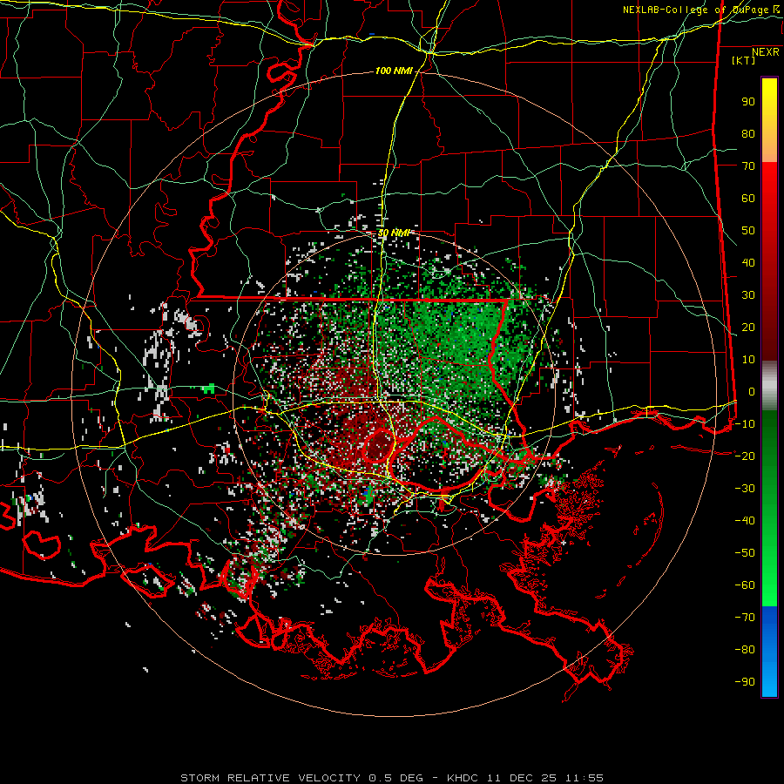Select the 60 value on the velocity scale

[x=748, y=198]
